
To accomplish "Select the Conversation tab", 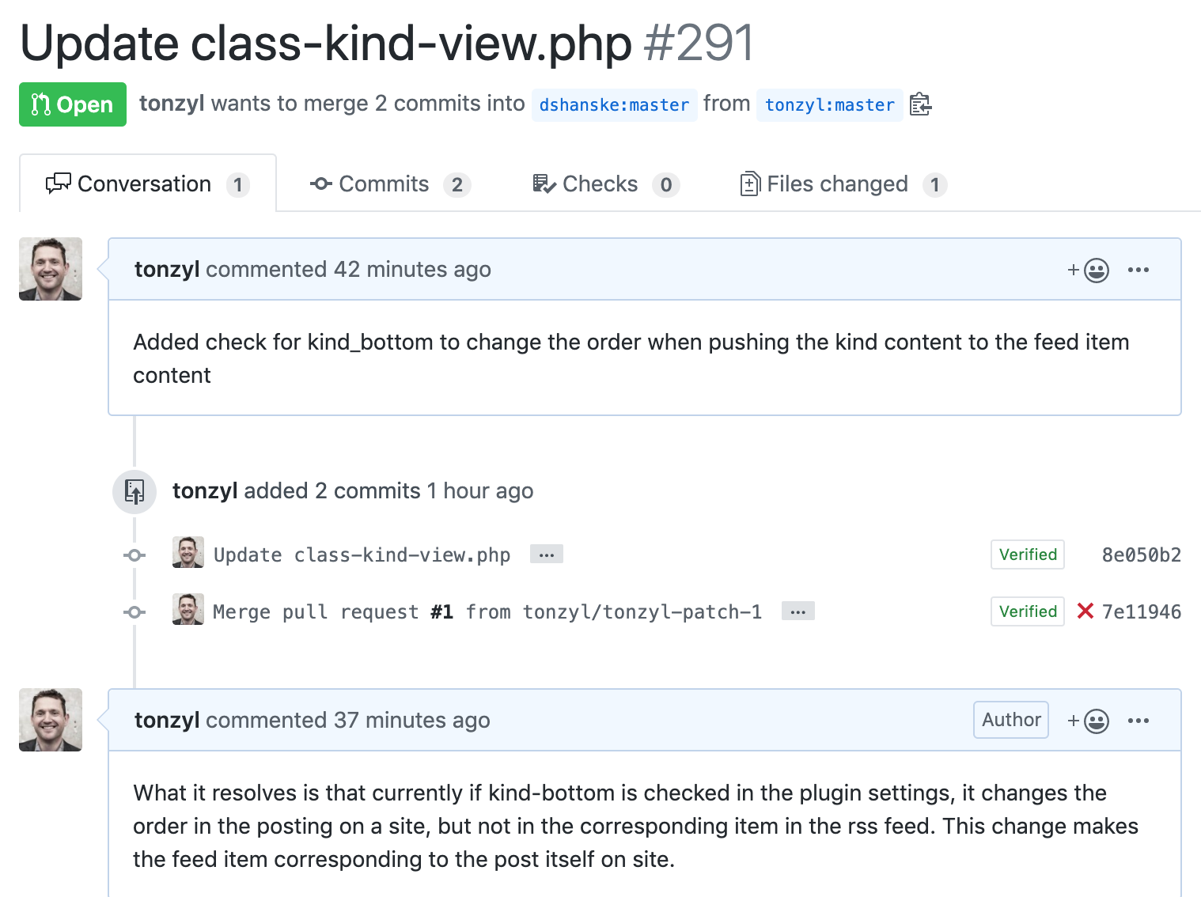I will (148, 184).
